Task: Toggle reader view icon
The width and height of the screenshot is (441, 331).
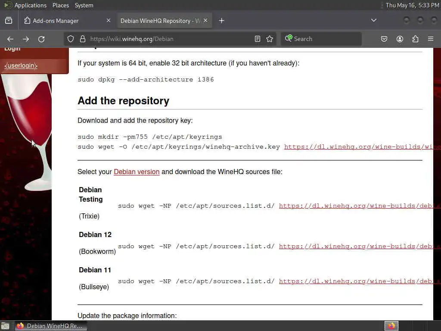Action: (x=258, y=39)
